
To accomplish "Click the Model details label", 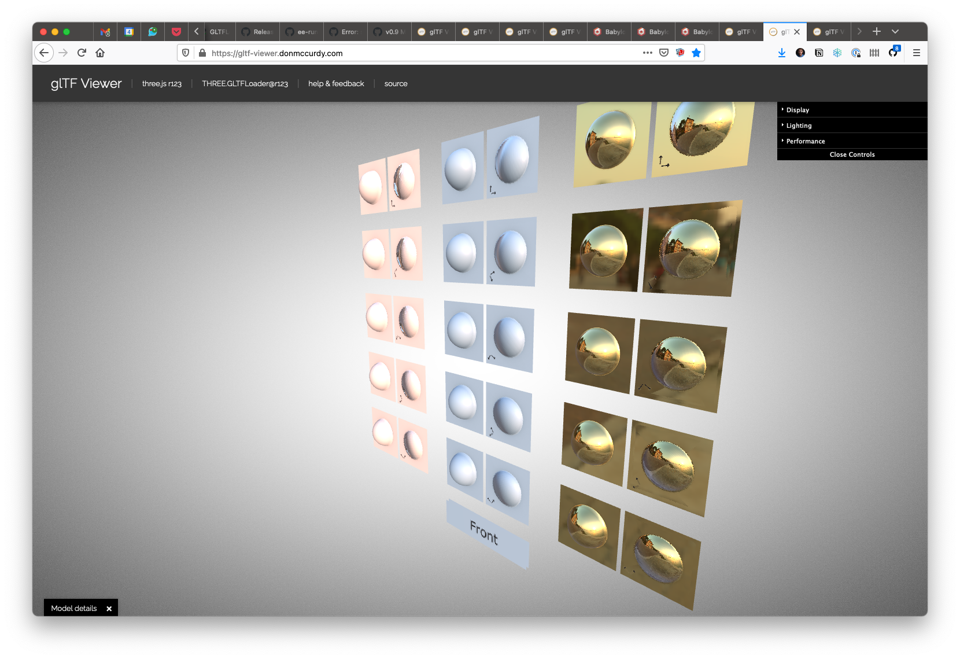I will [x=74, y=608].
